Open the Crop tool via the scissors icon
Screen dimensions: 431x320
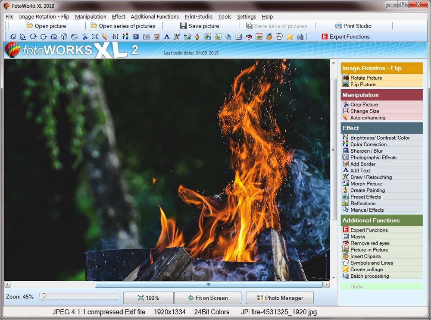(85, 37)
